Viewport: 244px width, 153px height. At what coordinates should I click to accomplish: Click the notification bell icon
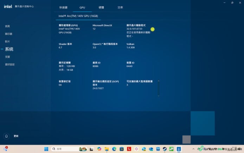[x=6, y=136]
